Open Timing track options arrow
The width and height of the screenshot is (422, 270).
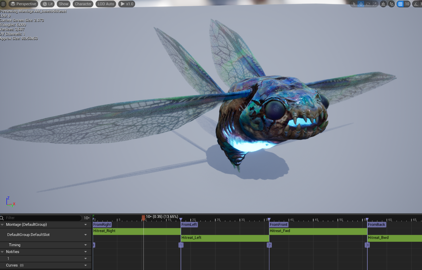pos(86,245)
